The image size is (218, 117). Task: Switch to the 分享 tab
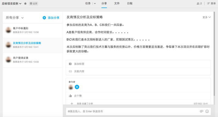104,3
